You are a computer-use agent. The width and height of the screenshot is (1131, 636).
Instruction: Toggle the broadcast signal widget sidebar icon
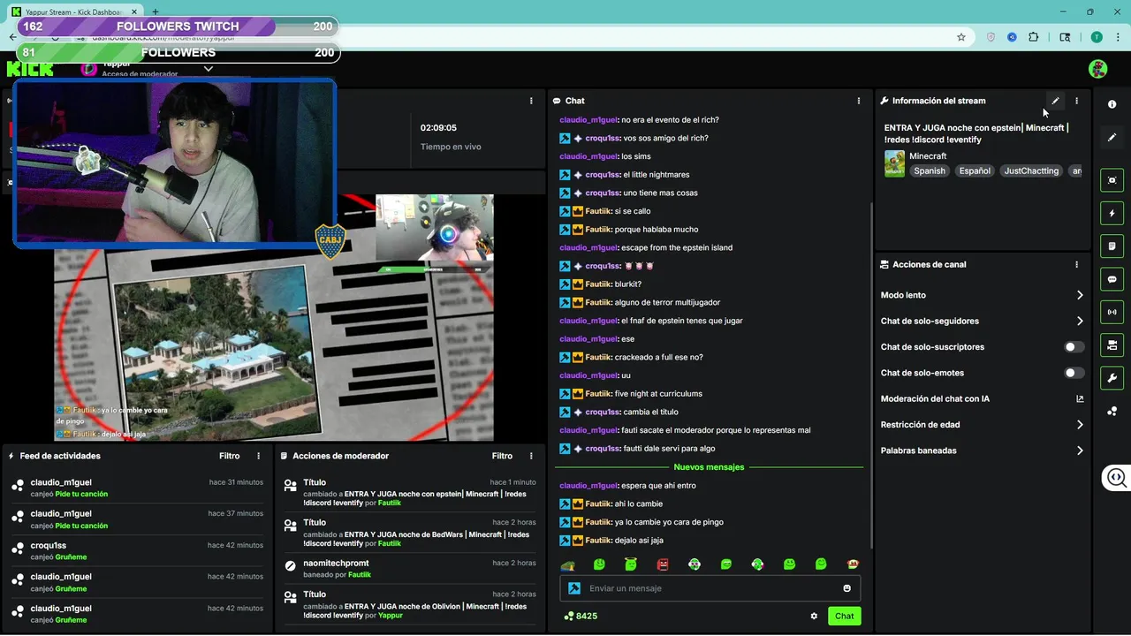1112,312
